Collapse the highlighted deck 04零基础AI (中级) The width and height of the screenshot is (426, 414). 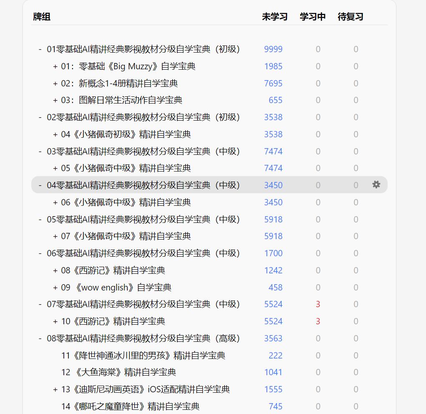(x=40, y=185)
